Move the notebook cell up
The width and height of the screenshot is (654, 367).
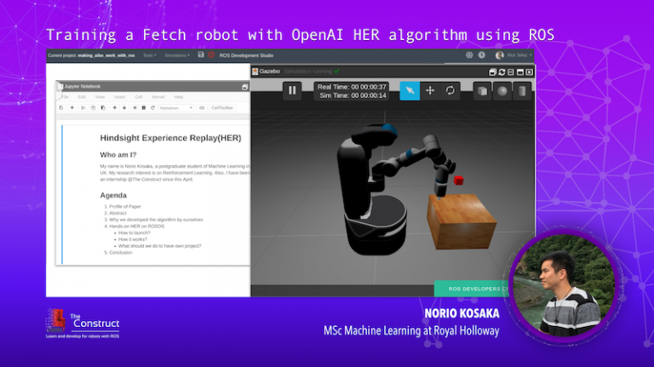(114, 108)
